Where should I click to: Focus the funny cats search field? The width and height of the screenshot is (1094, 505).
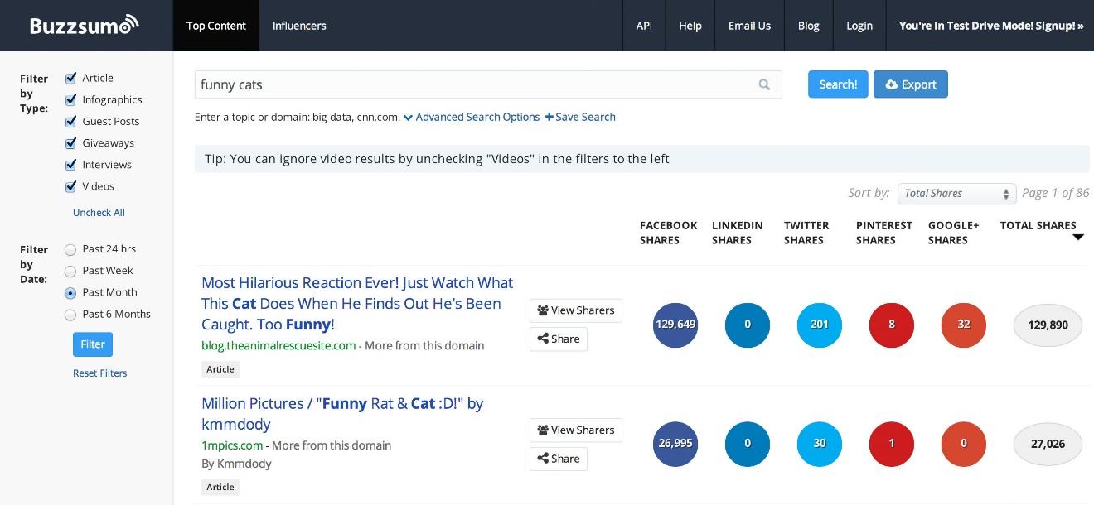pyautogui.click(x=472, y=84)
